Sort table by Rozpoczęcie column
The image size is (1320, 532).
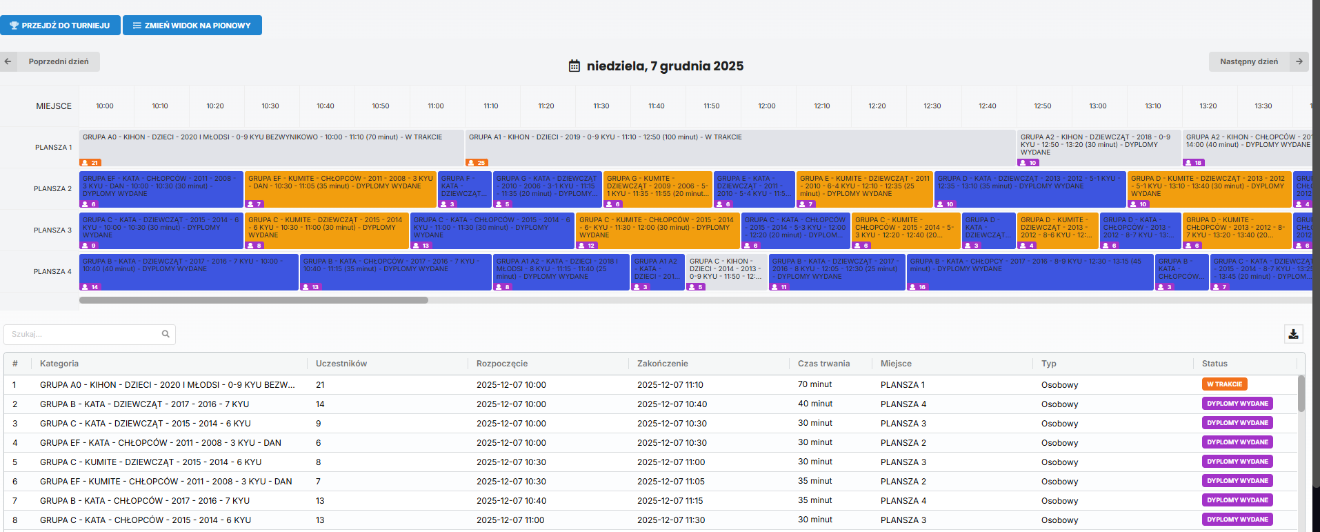[x=502, y=364]
